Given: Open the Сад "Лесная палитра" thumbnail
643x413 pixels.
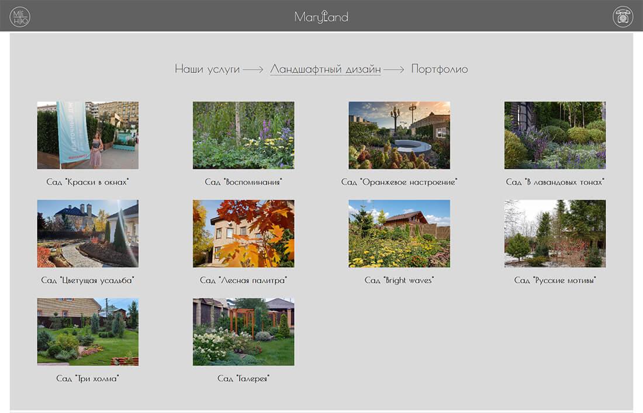Looking at the screenshot, I should (x=243, y=234).
